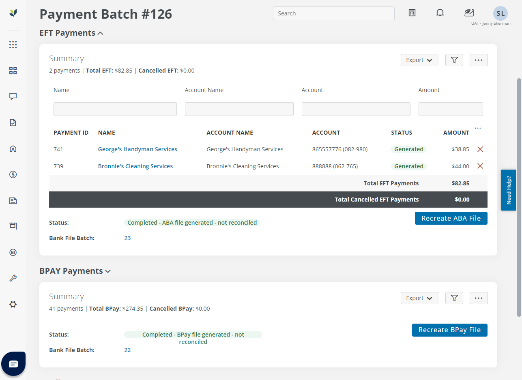Open the notifications bell
522x380 pixels.
440,13
